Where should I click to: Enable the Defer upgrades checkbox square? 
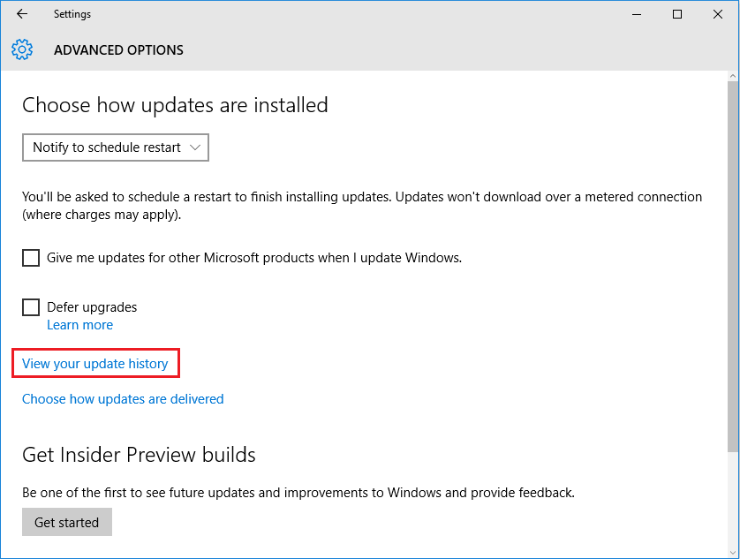tap(31, 307)
